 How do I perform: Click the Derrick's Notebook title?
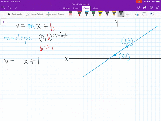tap(80, 4)
